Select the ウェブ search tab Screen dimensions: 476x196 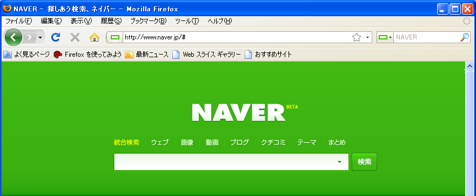(160, 143)
